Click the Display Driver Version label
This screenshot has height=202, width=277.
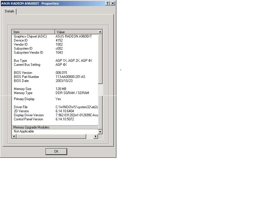(x=29, y=115)
